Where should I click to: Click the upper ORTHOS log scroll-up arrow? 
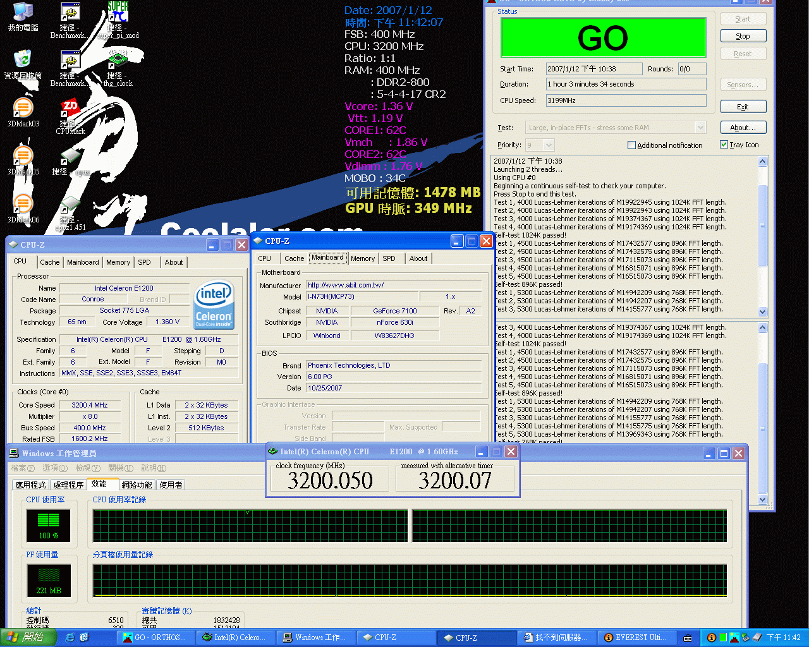(763, 161)
